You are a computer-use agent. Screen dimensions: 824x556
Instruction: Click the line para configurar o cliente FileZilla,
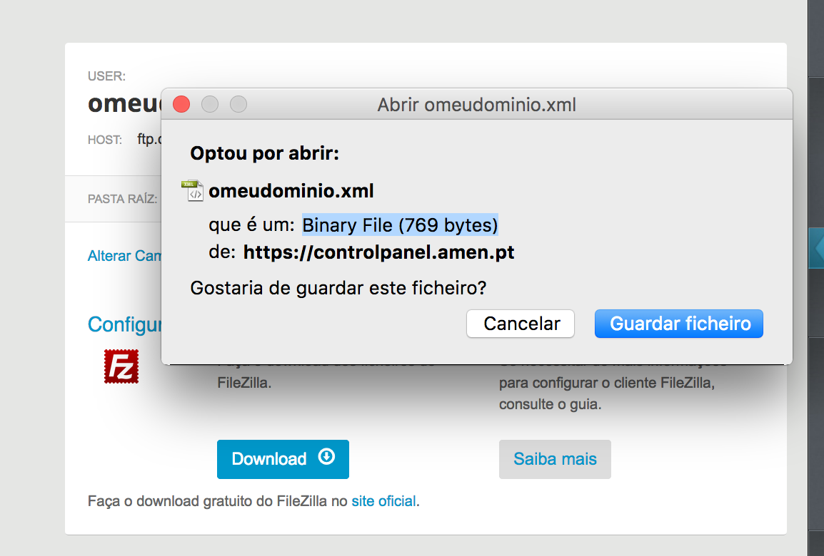coord(607,383)
